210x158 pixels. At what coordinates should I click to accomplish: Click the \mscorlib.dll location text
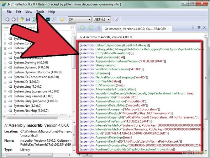pos(29,135)
